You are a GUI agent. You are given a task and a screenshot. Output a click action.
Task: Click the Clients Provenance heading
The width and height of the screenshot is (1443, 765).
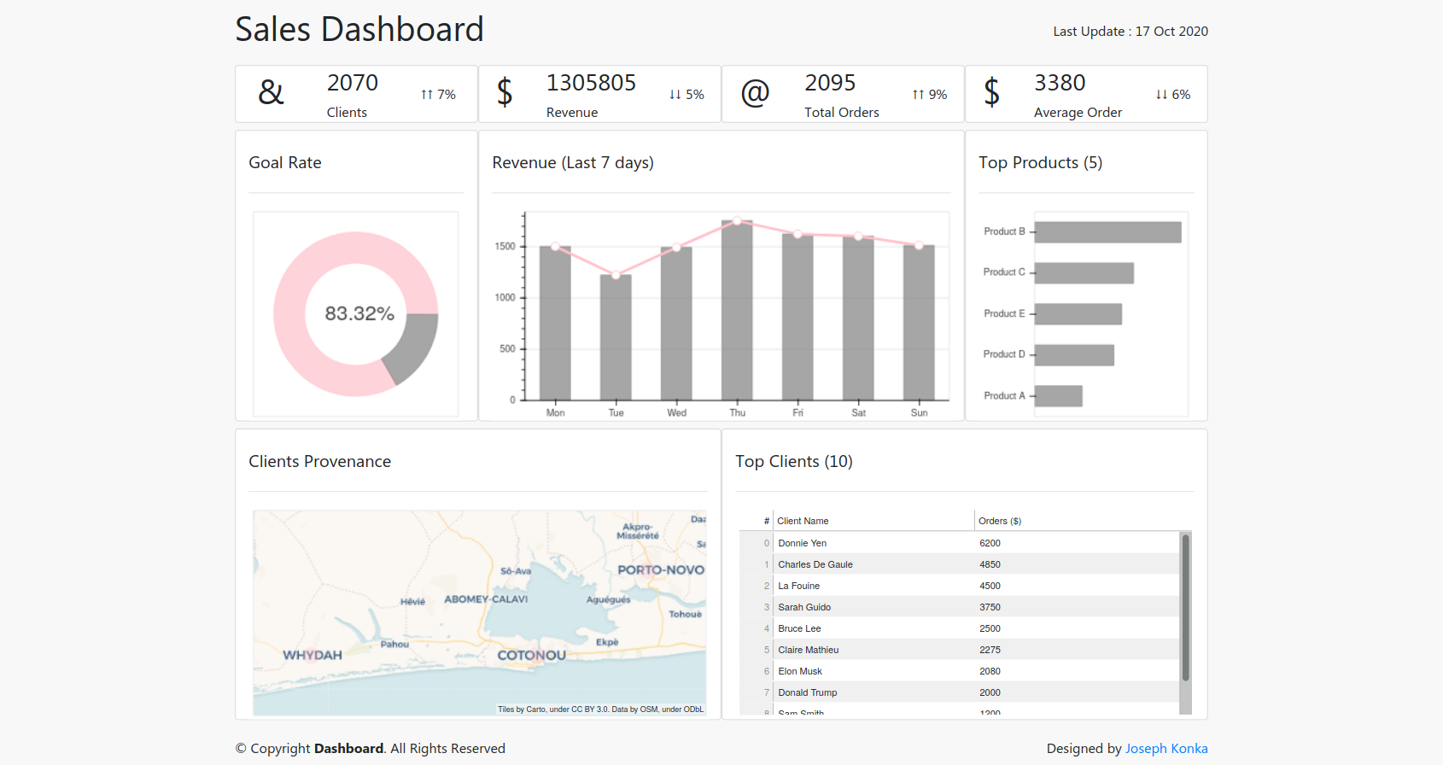(319, 462)
